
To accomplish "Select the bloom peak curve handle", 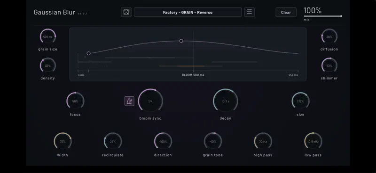I will (x=181, y=41).
